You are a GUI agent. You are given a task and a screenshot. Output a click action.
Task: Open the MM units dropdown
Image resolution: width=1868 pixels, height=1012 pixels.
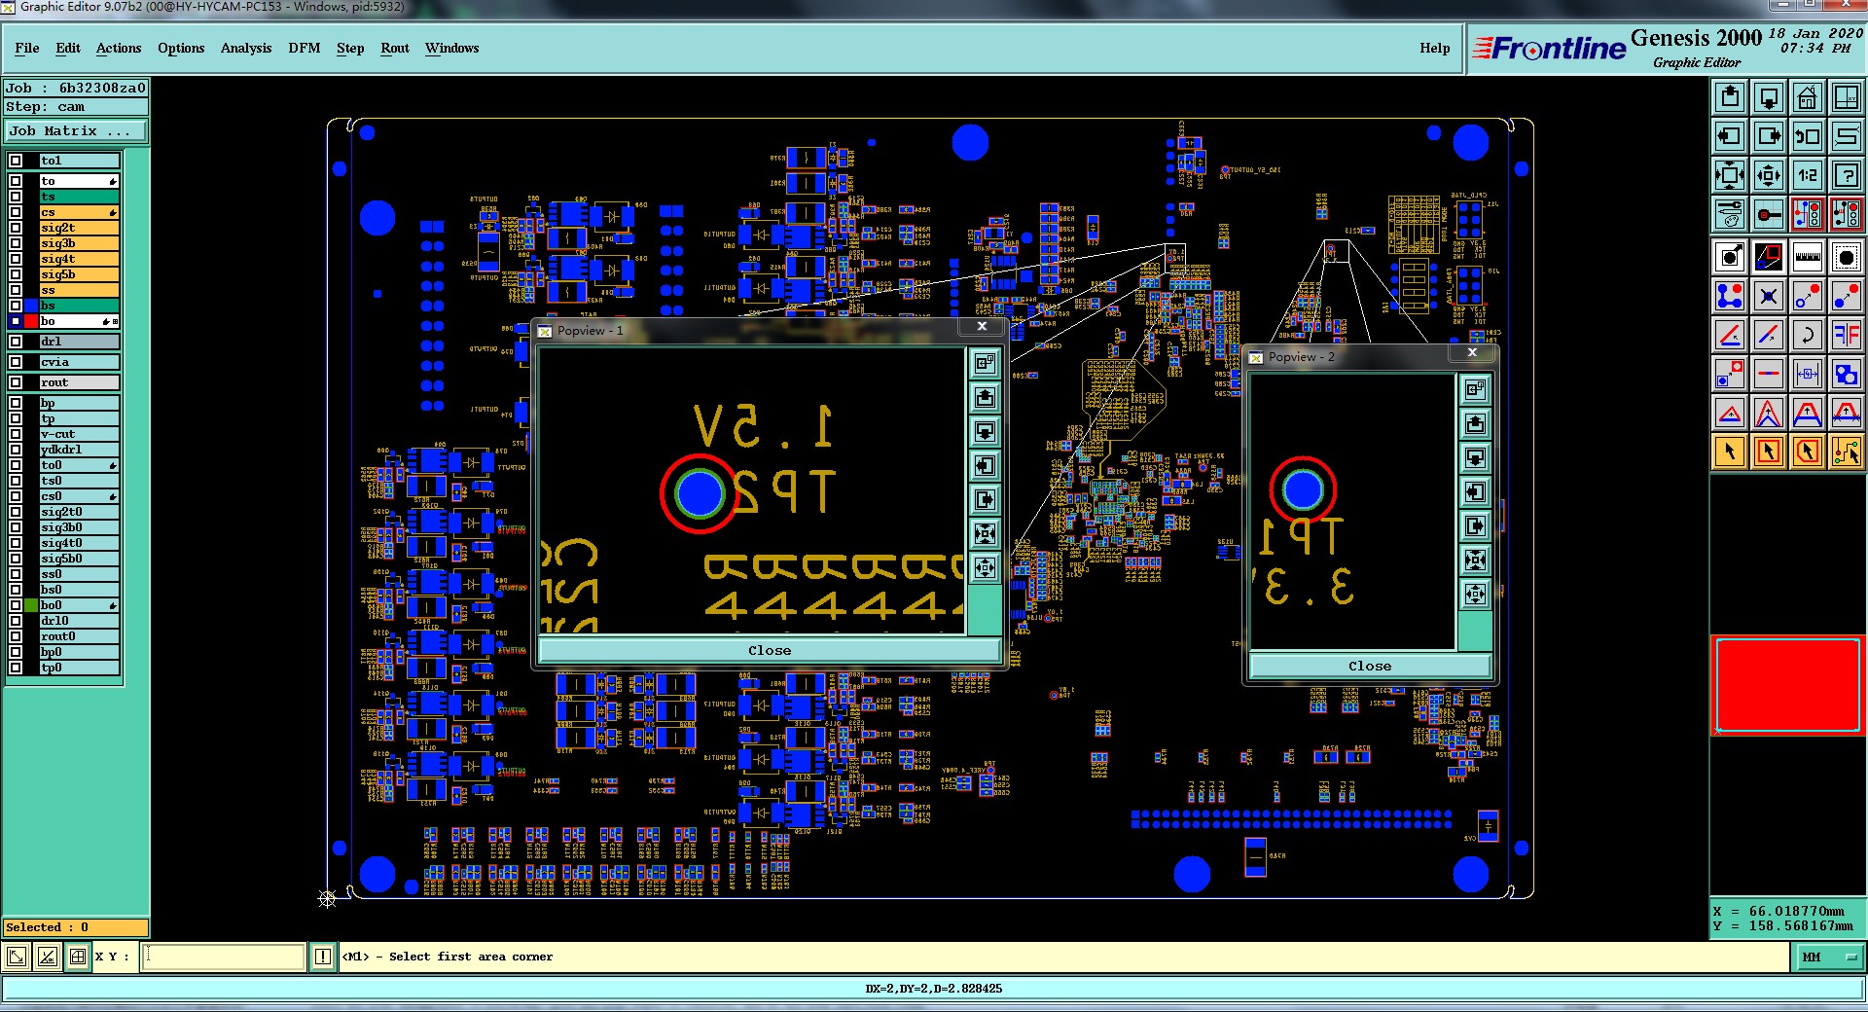tap(1828, 958)
